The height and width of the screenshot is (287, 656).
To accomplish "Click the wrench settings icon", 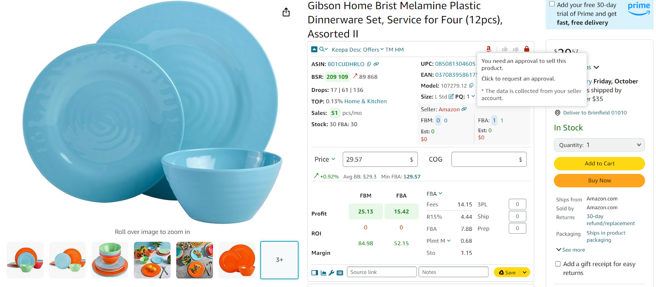I will coord(332,273).
